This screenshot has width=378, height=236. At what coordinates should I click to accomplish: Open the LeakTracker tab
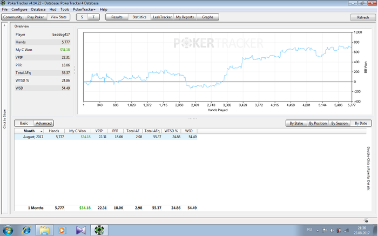[x=162, y=17]
